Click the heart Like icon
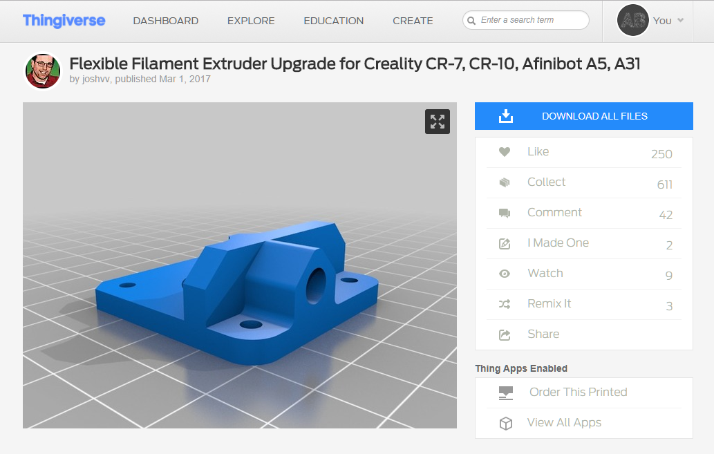Screen dimensions: 714x454 pyautogui.click(x=505, y=152)
